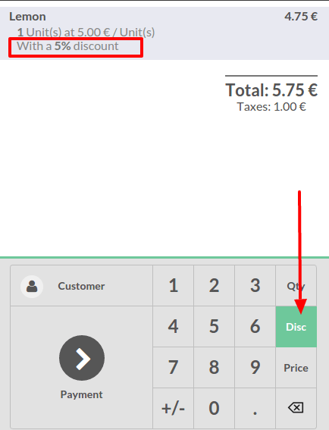Tap number 5 on numpad
The width and height of the screenshot is (329, 430).
(214, 327)
